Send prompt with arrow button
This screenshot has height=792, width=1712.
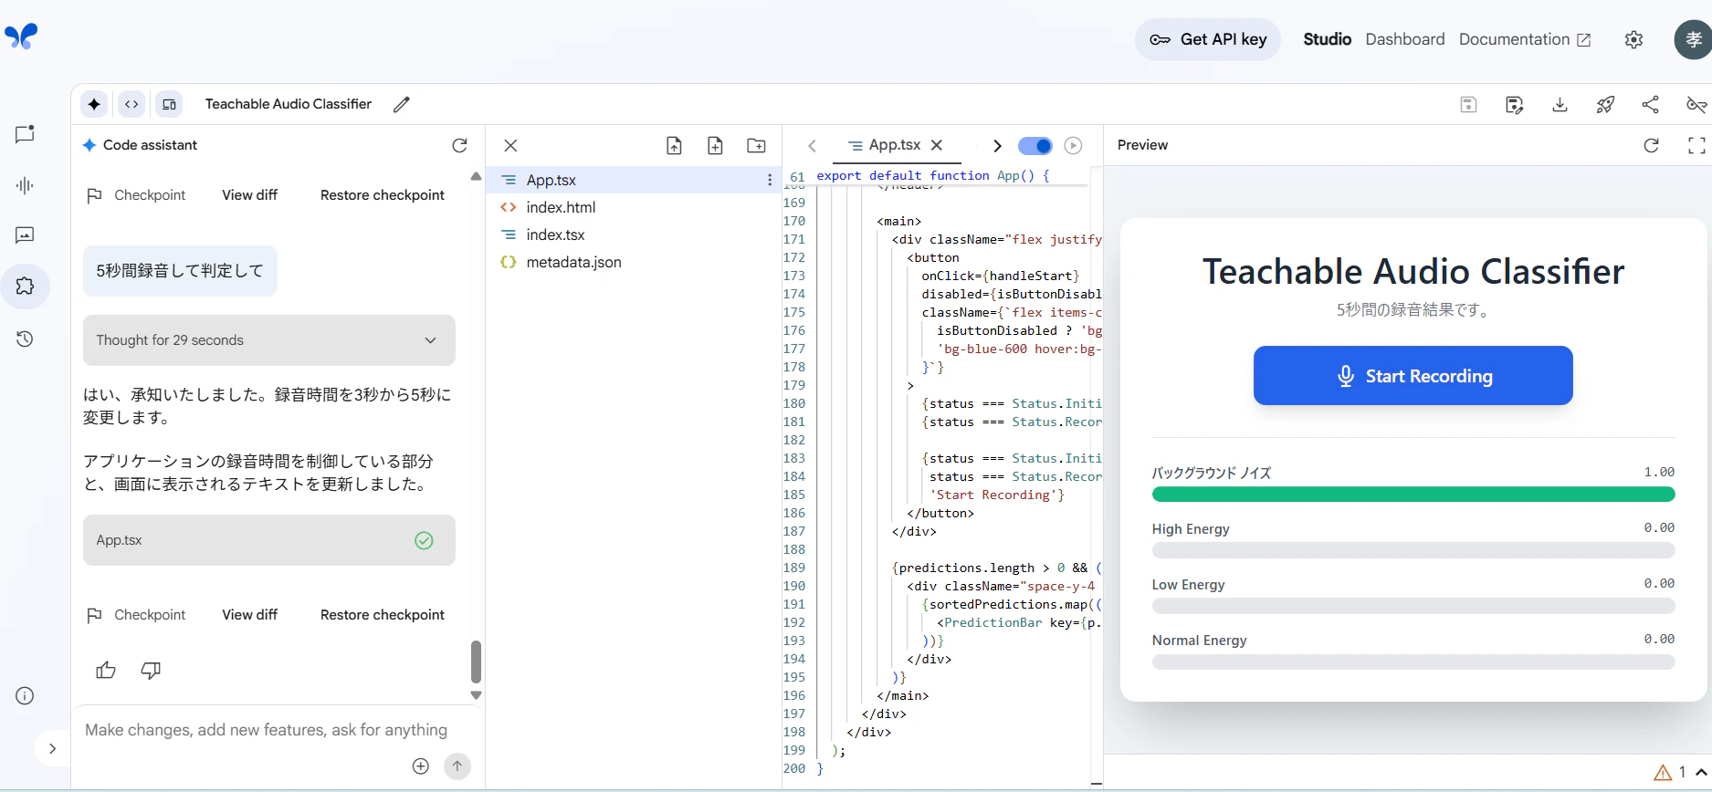click(457, 766)
